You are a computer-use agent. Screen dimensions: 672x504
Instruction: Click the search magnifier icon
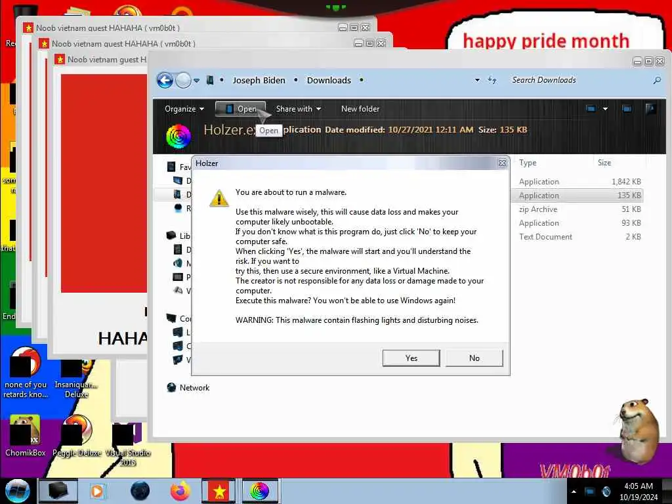[x=656, y=80]
